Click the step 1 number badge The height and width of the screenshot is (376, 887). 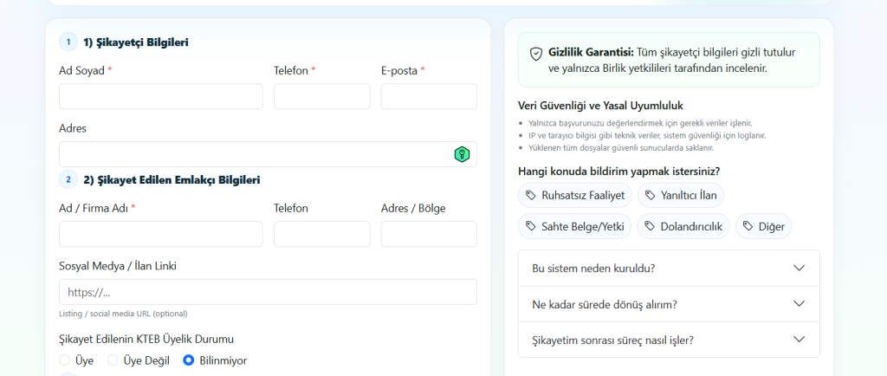[x=68, y=42]
